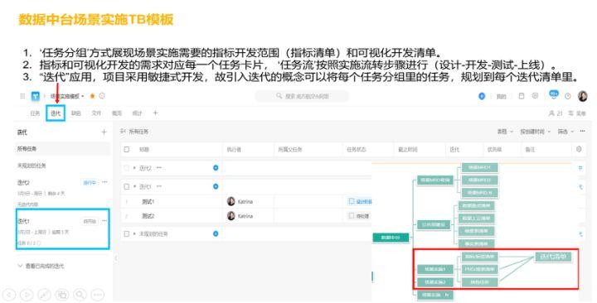Add task to 迭代1 group blue plus

(216, 186)
